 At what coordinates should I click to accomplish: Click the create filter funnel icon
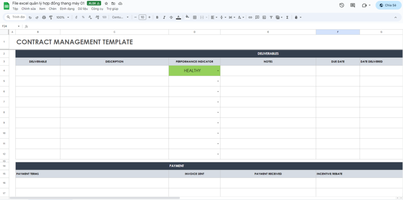click(271, 17)
